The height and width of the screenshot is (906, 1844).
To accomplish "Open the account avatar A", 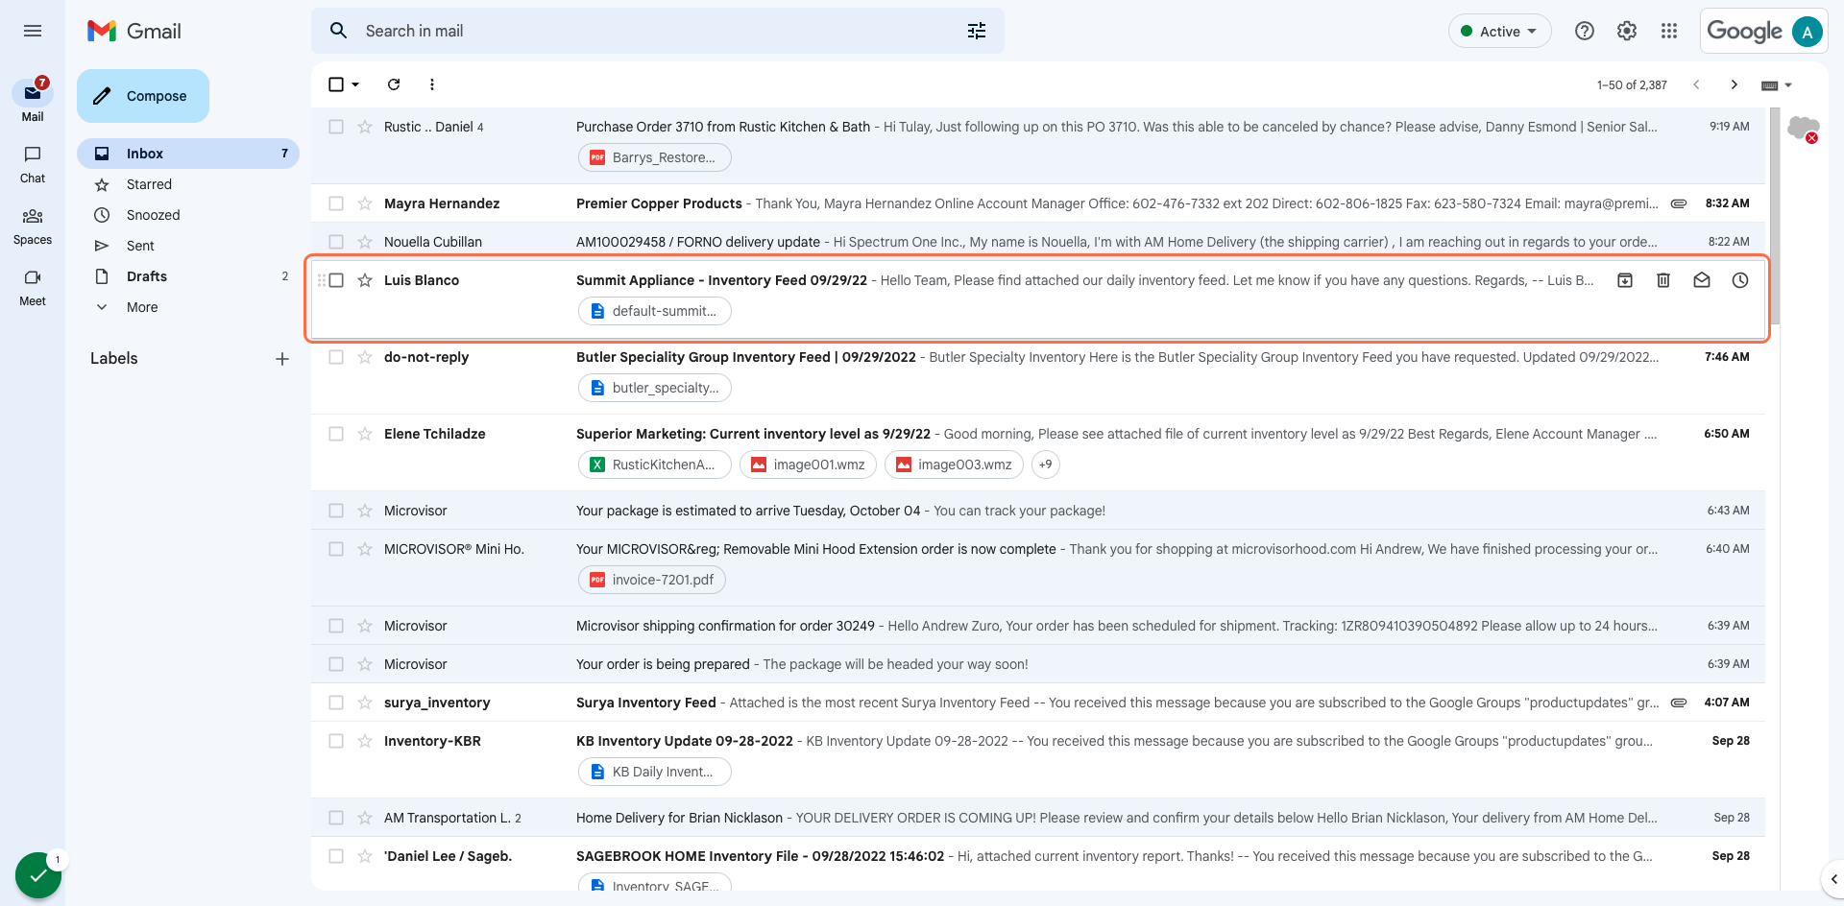I will click(1808, 32).
